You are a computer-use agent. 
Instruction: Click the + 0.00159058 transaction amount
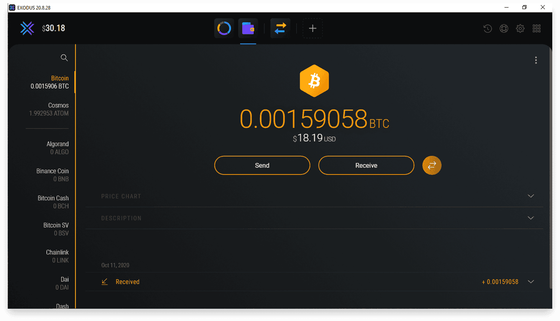pyautogui.click(x=500, y=282)
